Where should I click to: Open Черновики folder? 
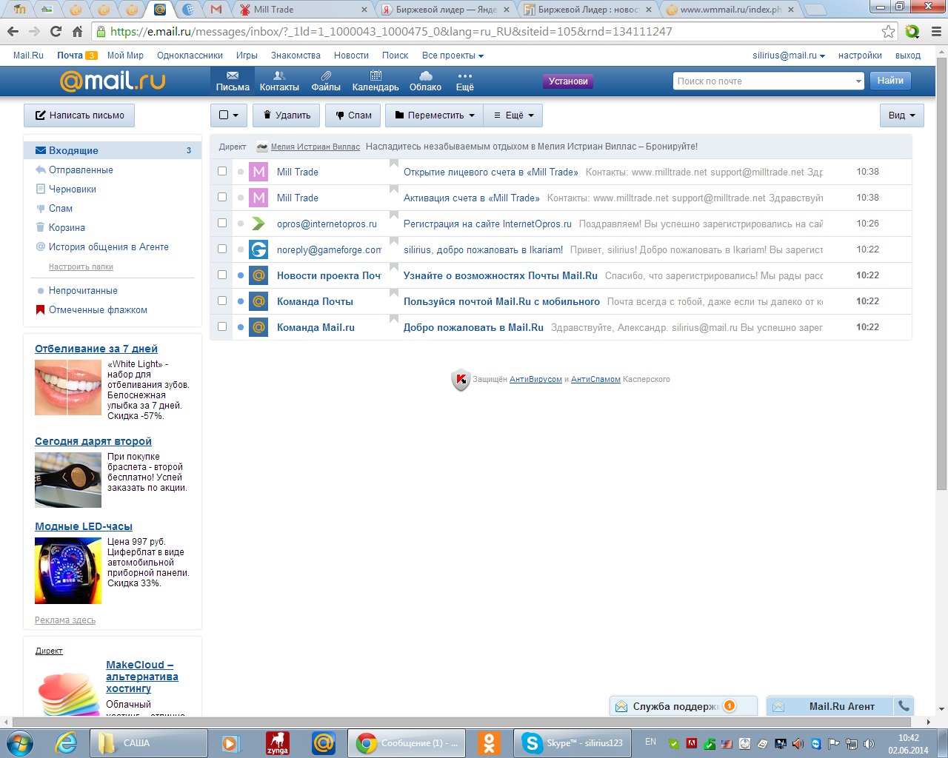coord(73,189)
